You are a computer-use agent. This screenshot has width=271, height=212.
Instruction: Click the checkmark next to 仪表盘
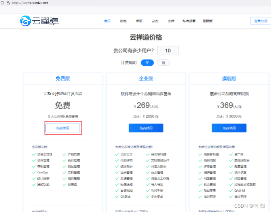click(x=65, y=185)
